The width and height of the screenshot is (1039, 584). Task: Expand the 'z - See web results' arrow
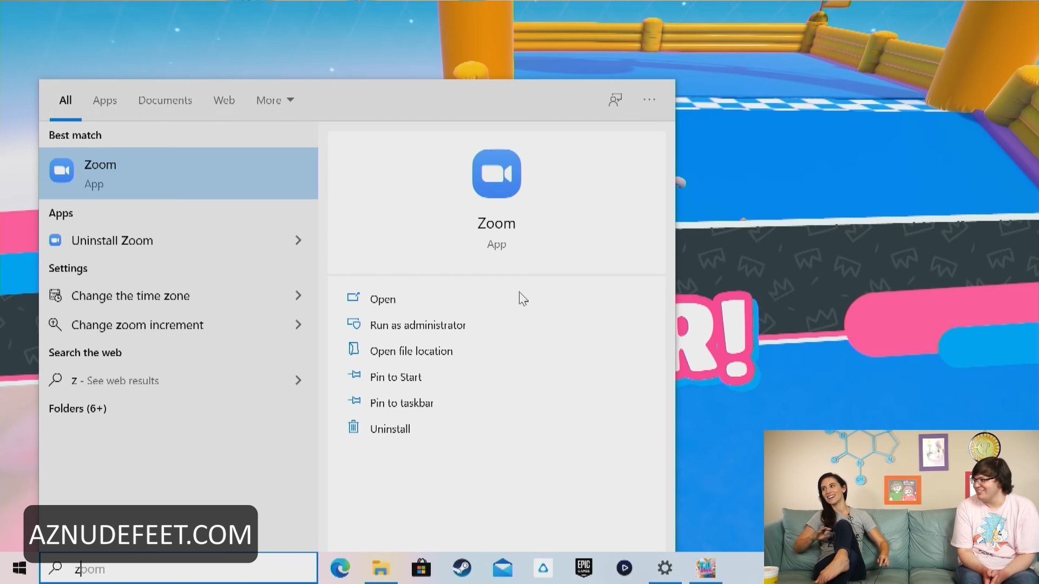298,381
